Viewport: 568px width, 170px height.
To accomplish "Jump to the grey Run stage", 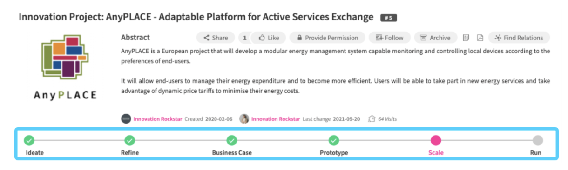I will pos(537,140).
